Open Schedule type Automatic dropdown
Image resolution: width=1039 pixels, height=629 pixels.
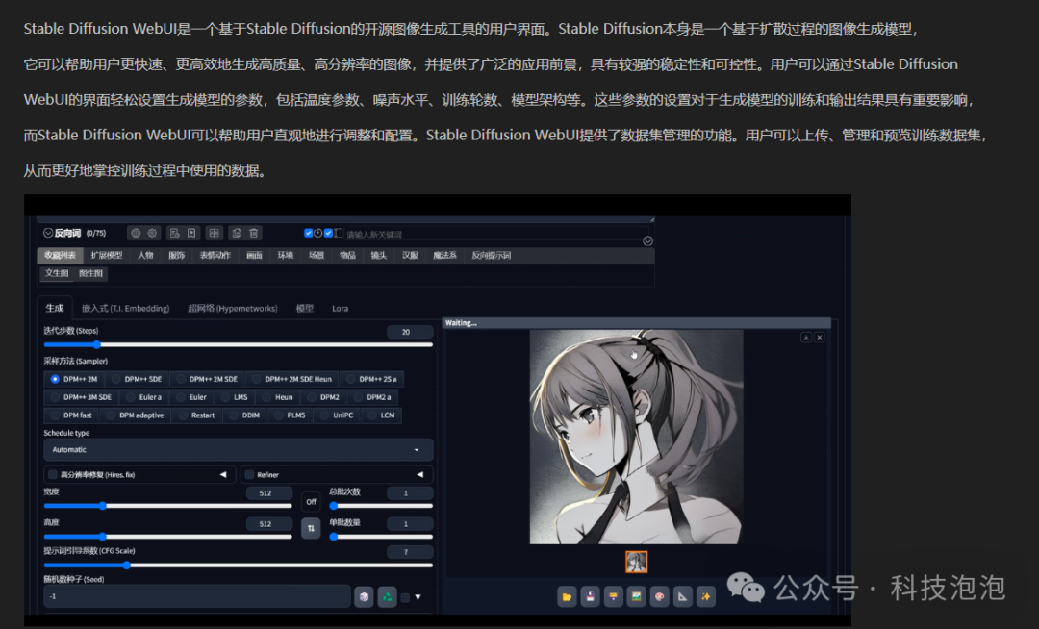[238, 449]
